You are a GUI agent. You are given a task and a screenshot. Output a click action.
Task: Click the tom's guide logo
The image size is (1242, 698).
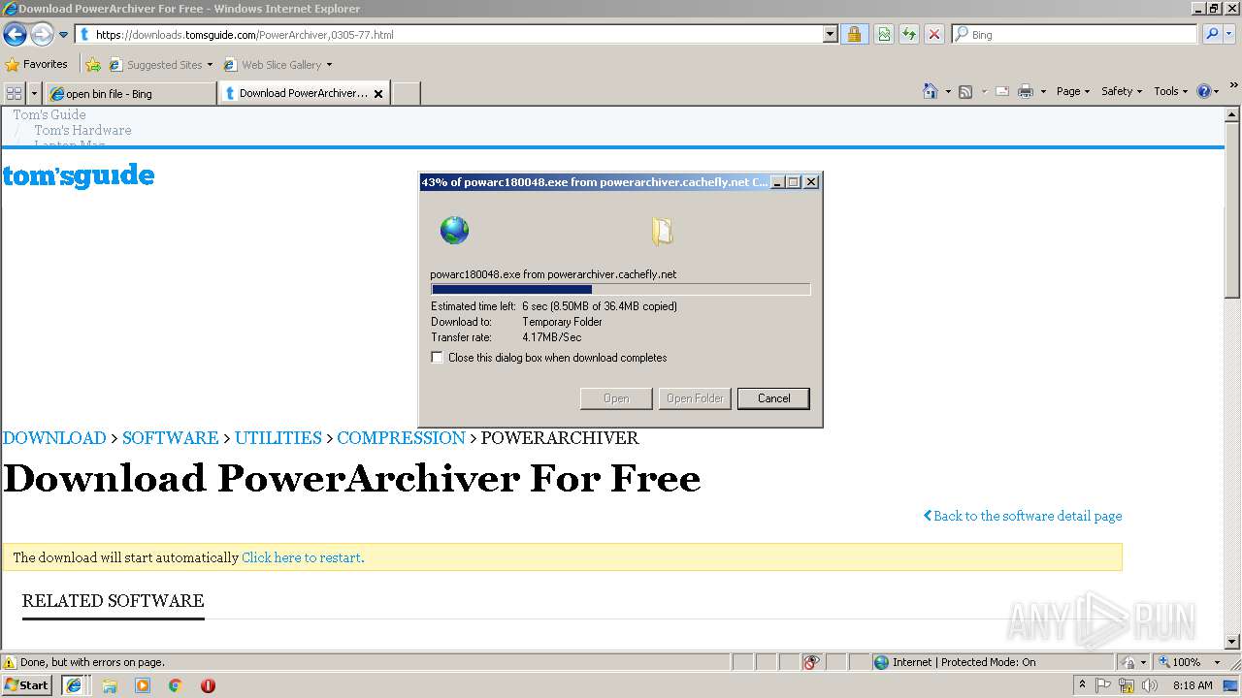pyautogui.click(x=79, y=176)
